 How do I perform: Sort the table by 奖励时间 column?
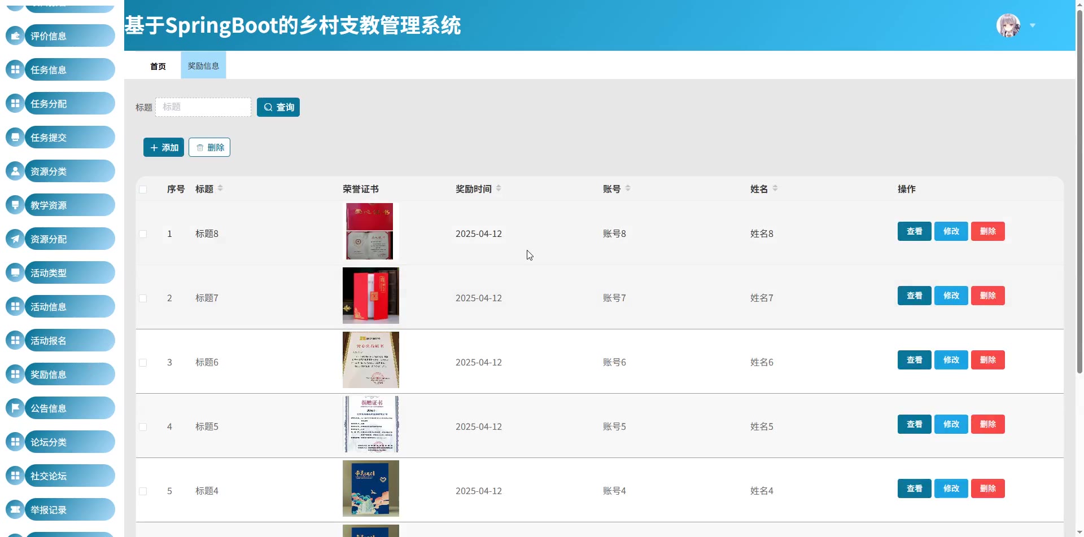(499, 188)
